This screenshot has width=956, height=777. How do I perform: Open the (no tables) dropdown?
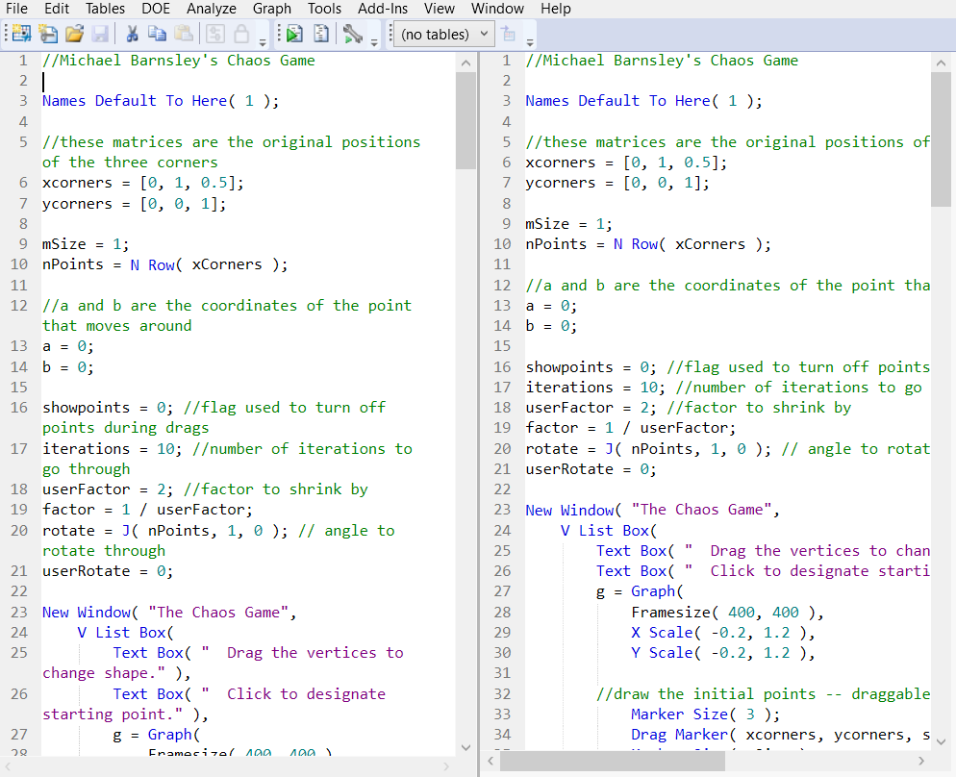(442, 34)
